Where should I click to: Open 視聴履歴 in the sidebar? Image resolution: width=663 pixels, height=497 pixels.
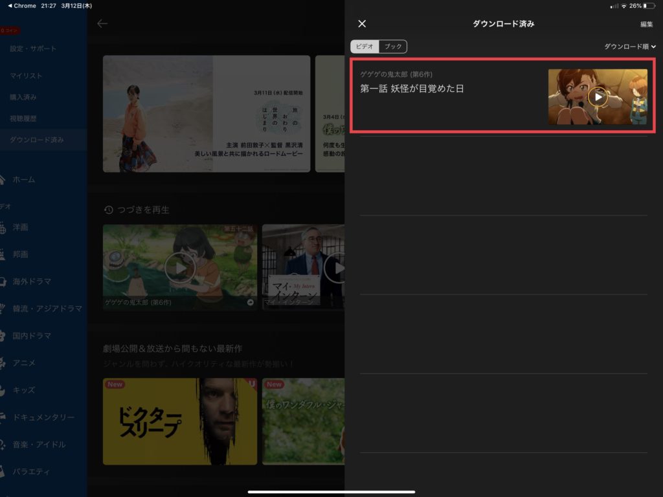pyautogui.click(x=23, y=119)
